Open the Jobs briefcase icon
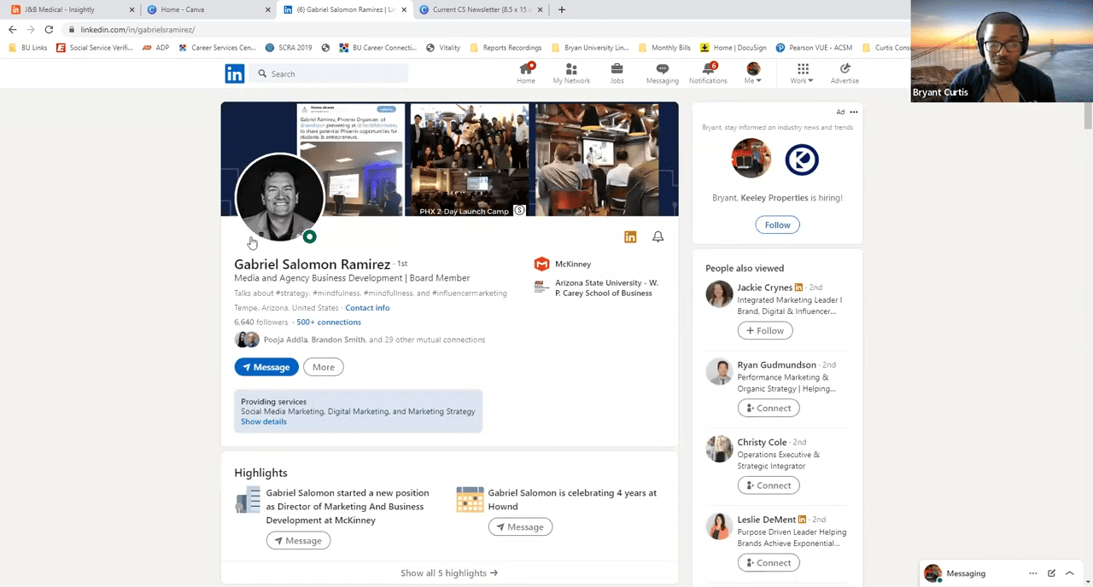 (617, 73)
